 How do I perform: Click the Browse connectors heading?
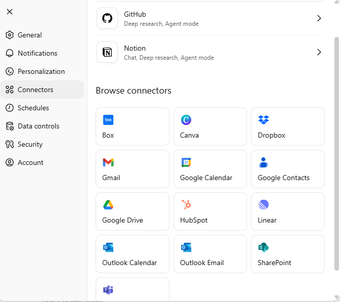pos(134,91)
